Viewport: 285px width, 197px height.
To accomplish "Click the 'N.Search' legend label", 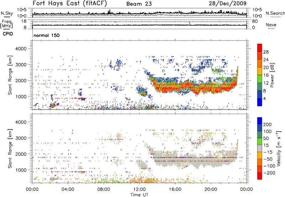I will pos(275,13).
